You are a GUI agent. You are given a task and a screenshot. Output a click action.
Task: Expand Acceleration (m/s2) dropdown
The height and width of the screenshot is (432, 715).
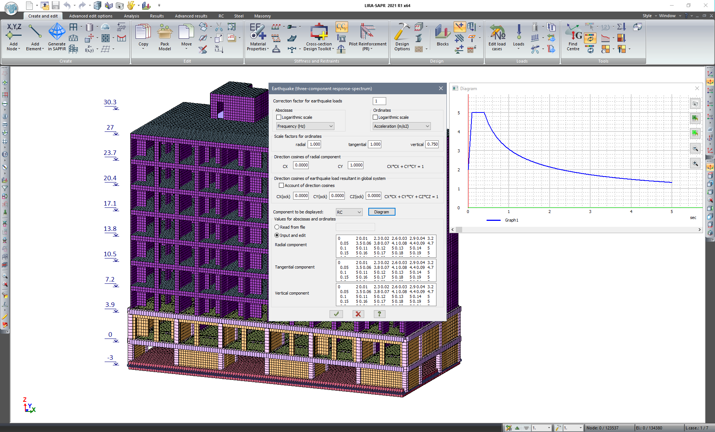(401, 126)
